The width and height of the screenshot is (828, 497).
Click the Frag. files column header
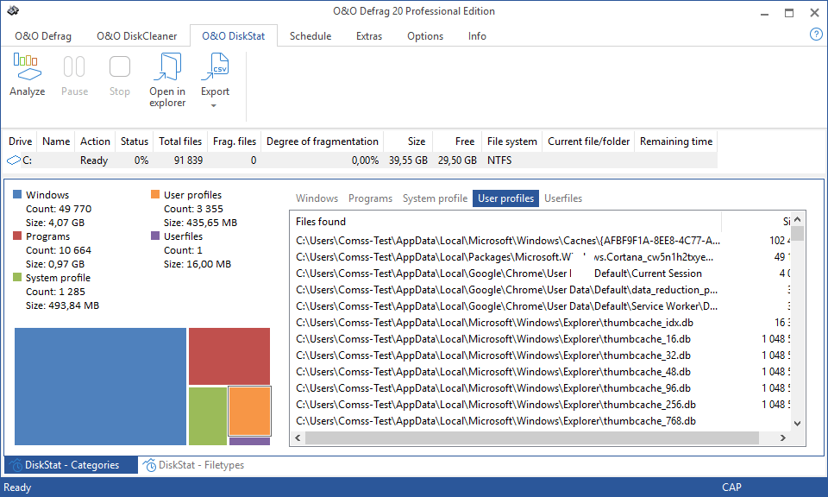tap(235, 142)
